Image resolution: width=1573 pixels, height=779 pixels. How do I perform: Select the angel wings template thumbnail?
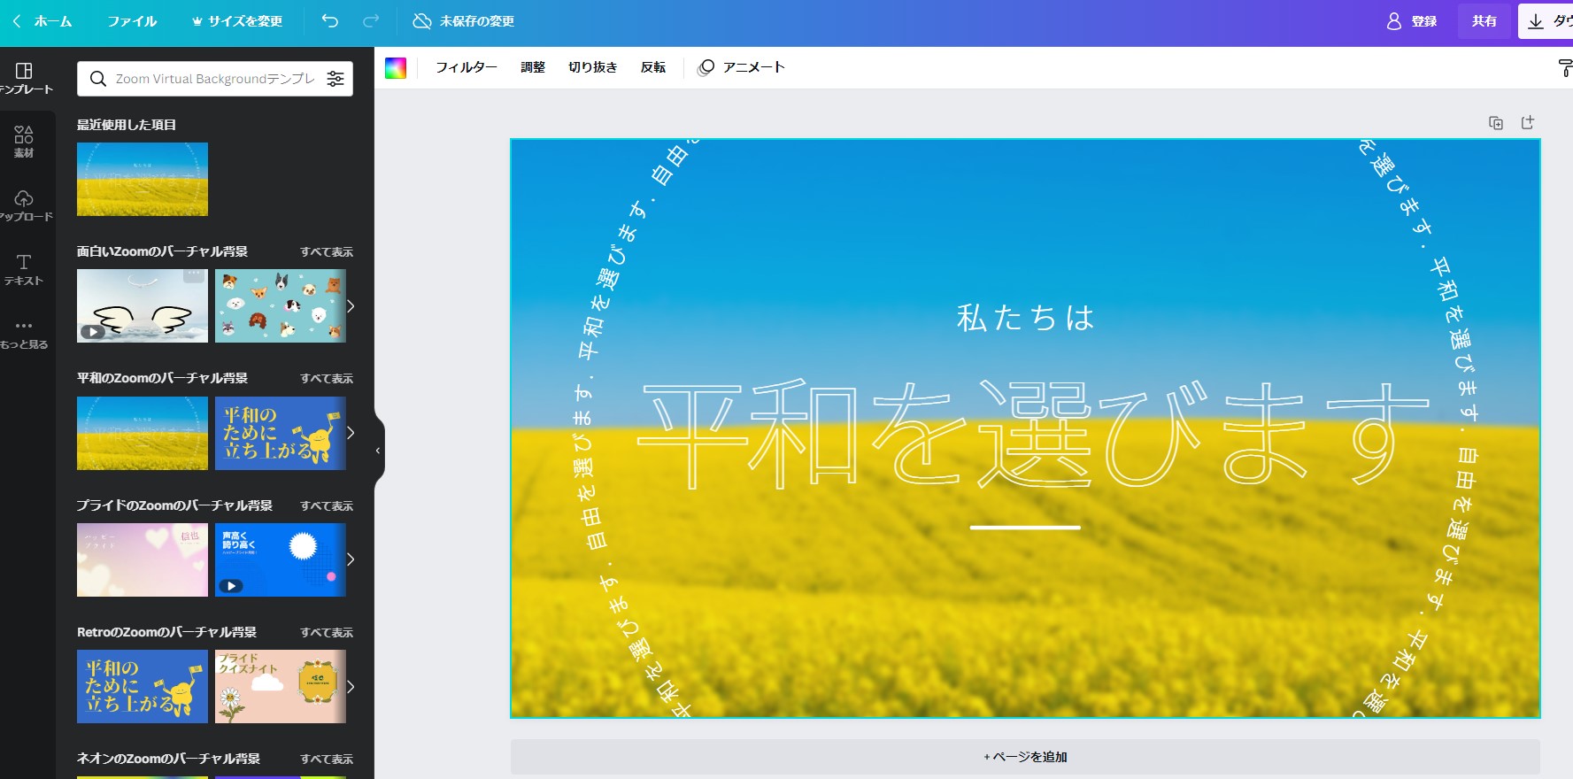click(x=143, y=306)
